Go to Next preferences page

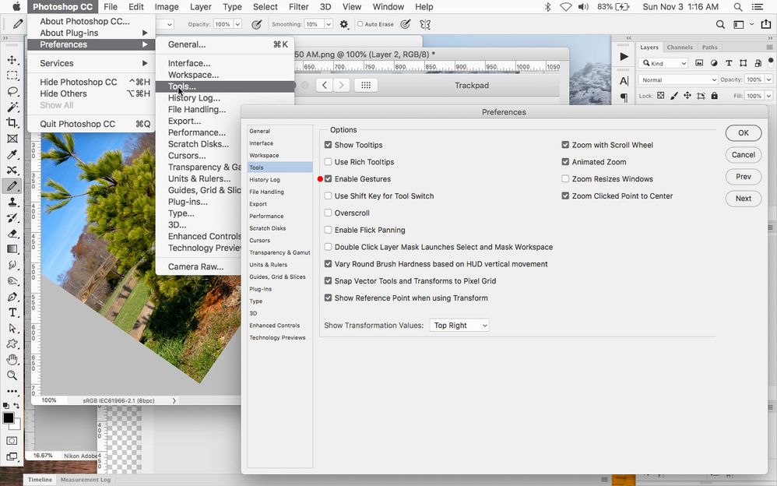(744, 199)
